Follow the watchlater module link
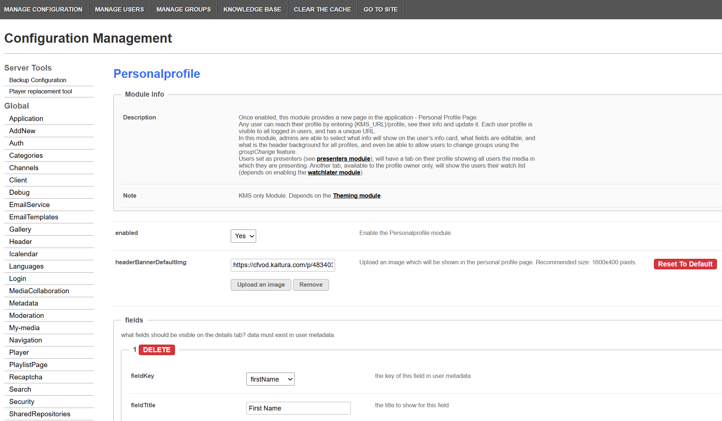The image size is (722, 421). [334, 172]
